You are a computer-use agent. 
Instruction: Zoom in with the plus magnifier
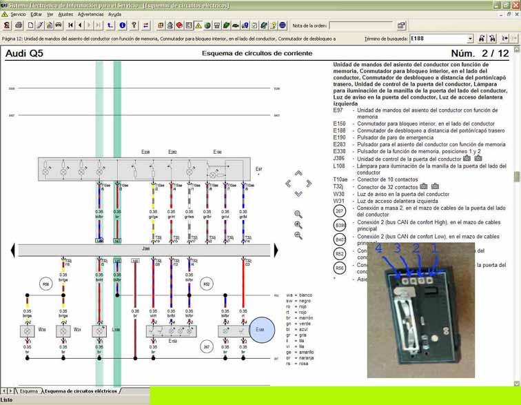tap(298, 225)
